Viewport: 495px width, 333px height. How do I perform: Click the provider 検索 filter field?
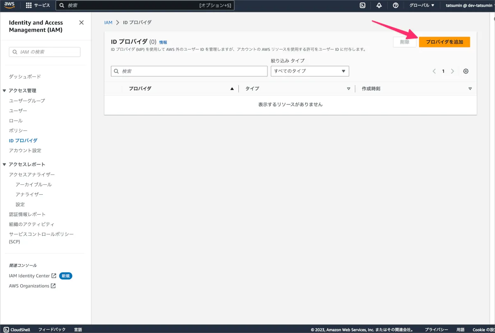[189, 71]
